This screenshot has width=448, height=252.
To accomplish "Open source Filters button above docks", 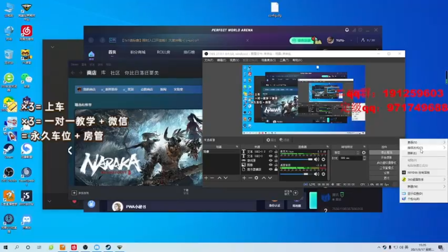I will (x=284, y=140).
